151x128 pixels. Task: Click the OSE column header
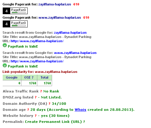[29, 77]
